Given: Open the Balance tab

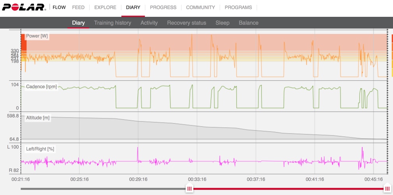Looking at the screenshot, I should (248, 23).
